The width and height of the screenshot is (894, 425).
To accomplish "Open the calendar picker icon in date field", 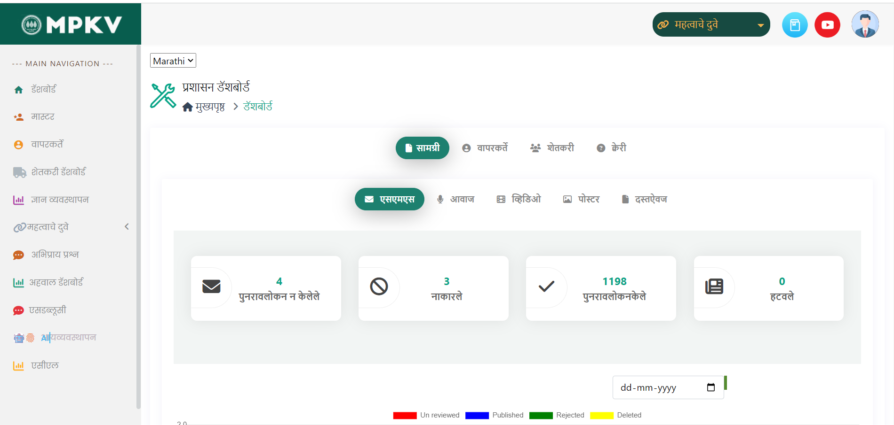I will click(711, 387).
